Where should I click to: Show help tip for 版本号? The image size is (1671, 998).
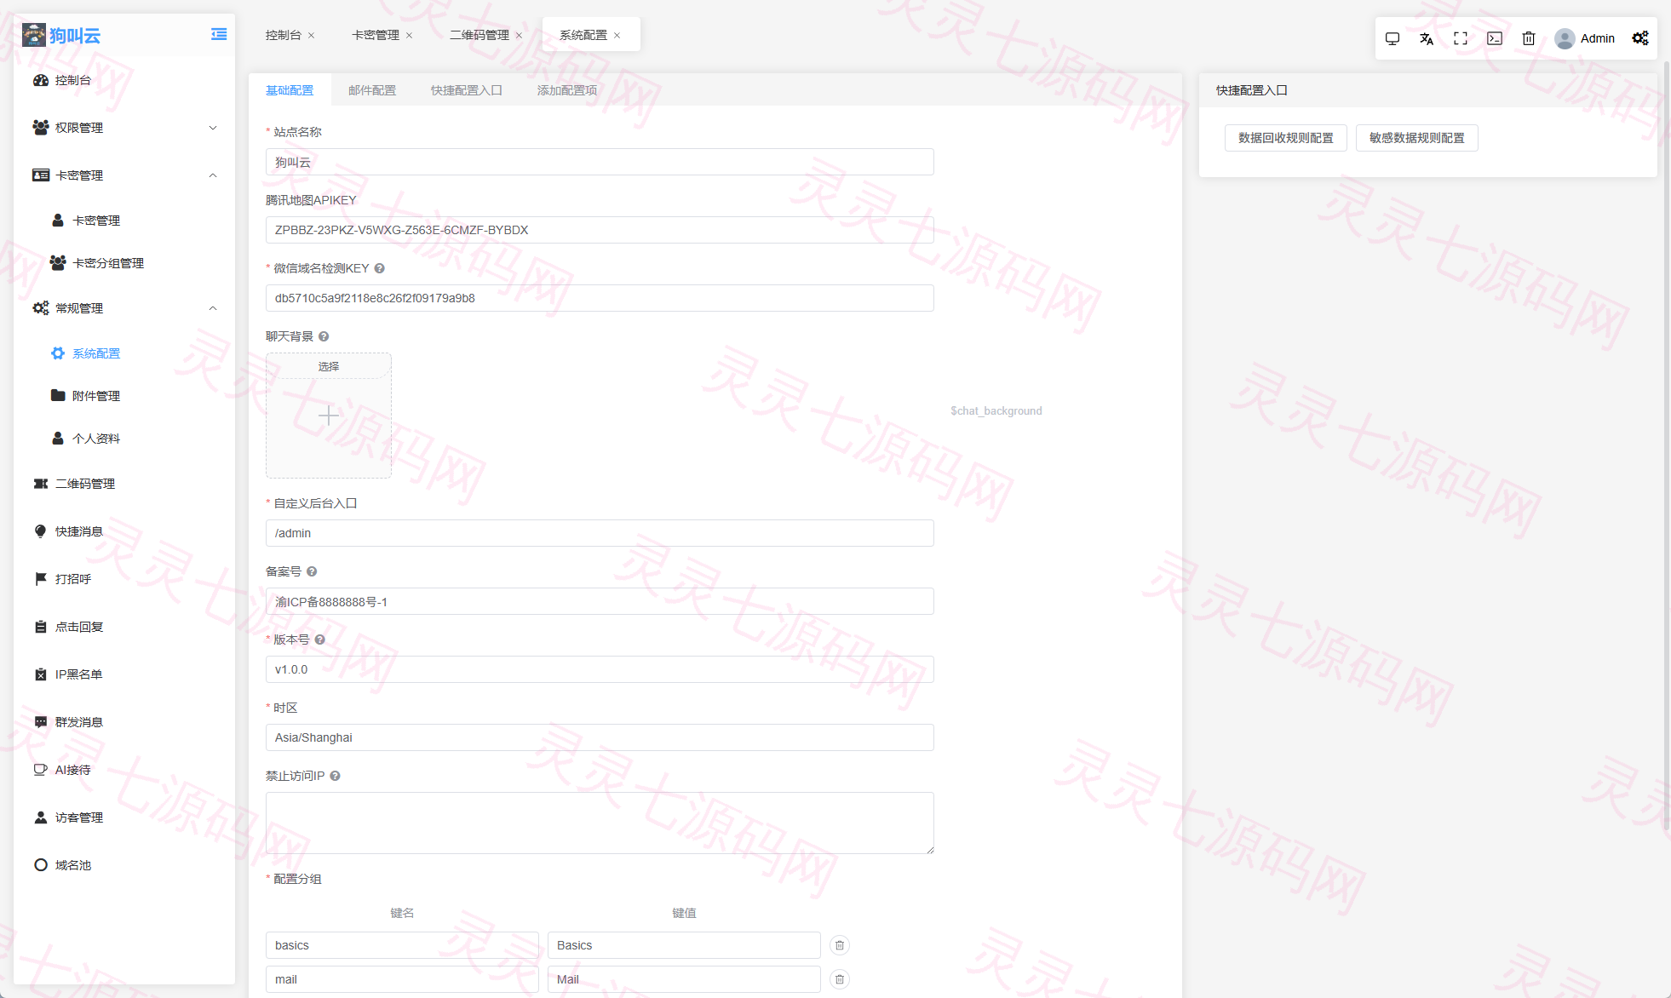320,640
